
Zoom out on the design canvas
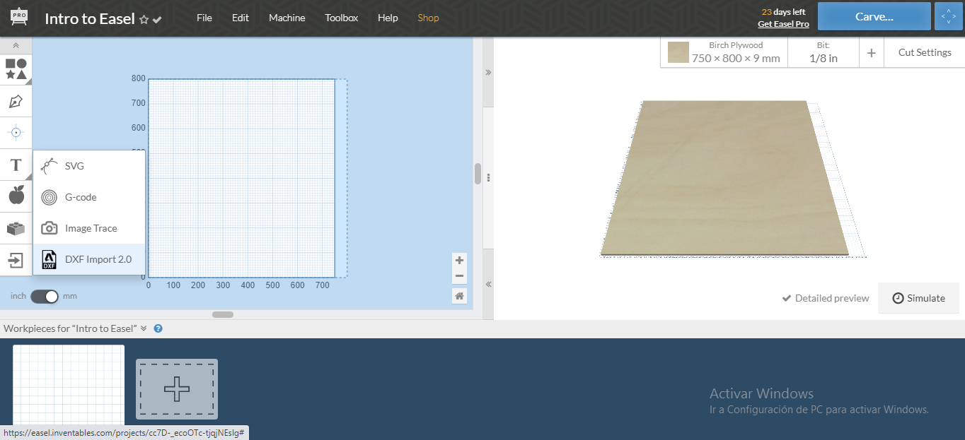pos(460,276)
